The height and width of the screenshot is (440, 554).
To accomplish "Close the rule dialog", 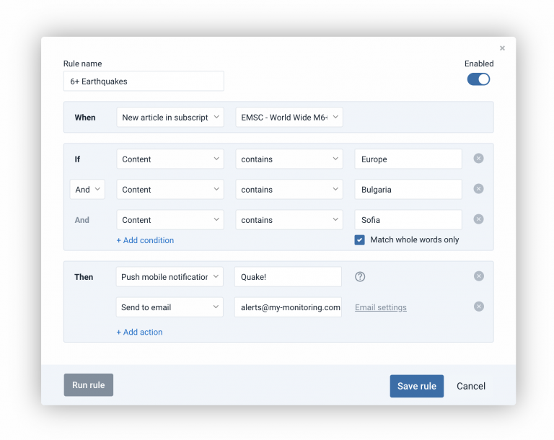I will click(502, 48).
